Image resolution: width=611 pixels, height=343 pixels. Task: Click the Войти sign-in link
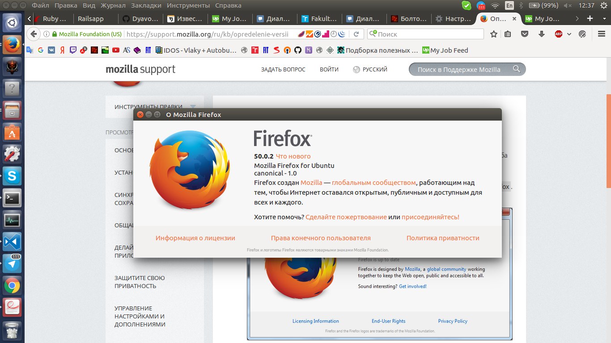click(x=329, y=69)
